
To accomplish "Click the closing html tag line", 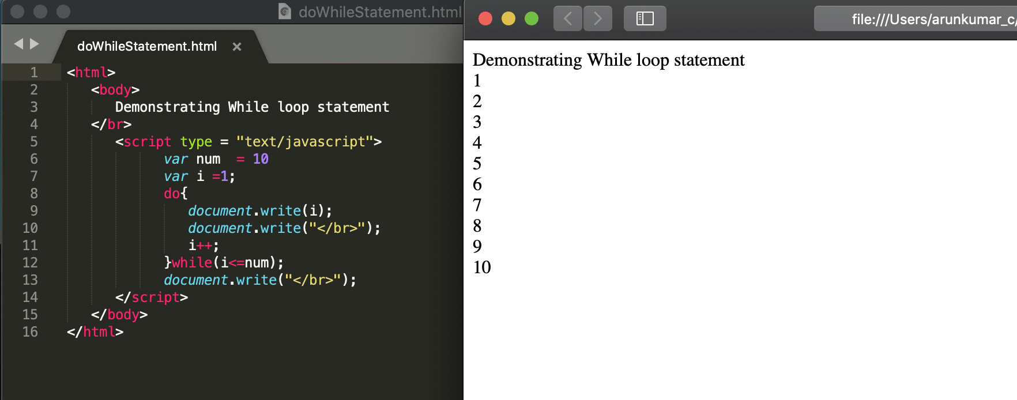I will pyautogui.click(x=95, y=332).
